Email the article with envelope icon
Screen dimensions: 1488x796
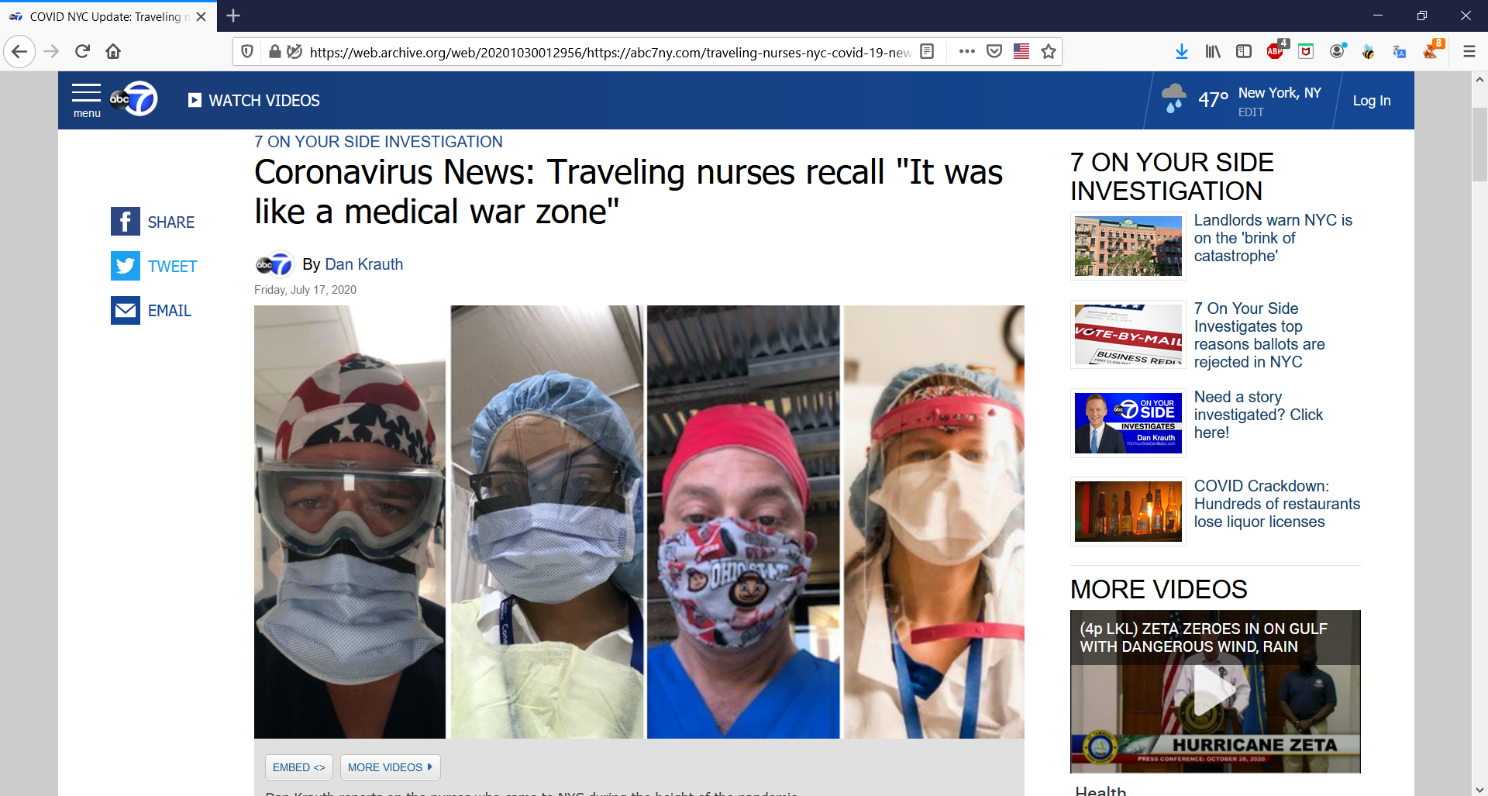[125, 310]
